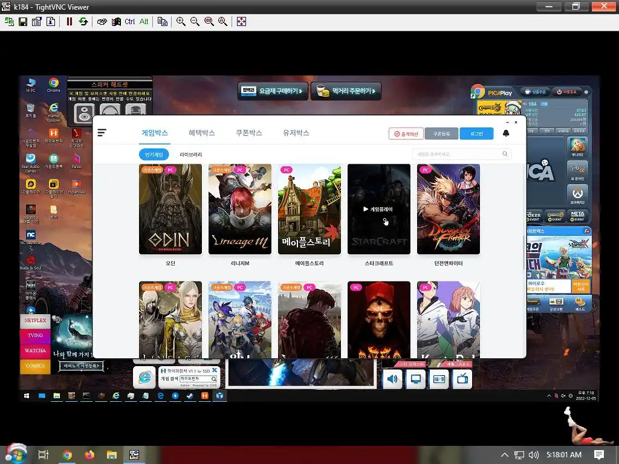Open TightVNC connection options icon
The image size is (619, 464).
coord(37,22)
